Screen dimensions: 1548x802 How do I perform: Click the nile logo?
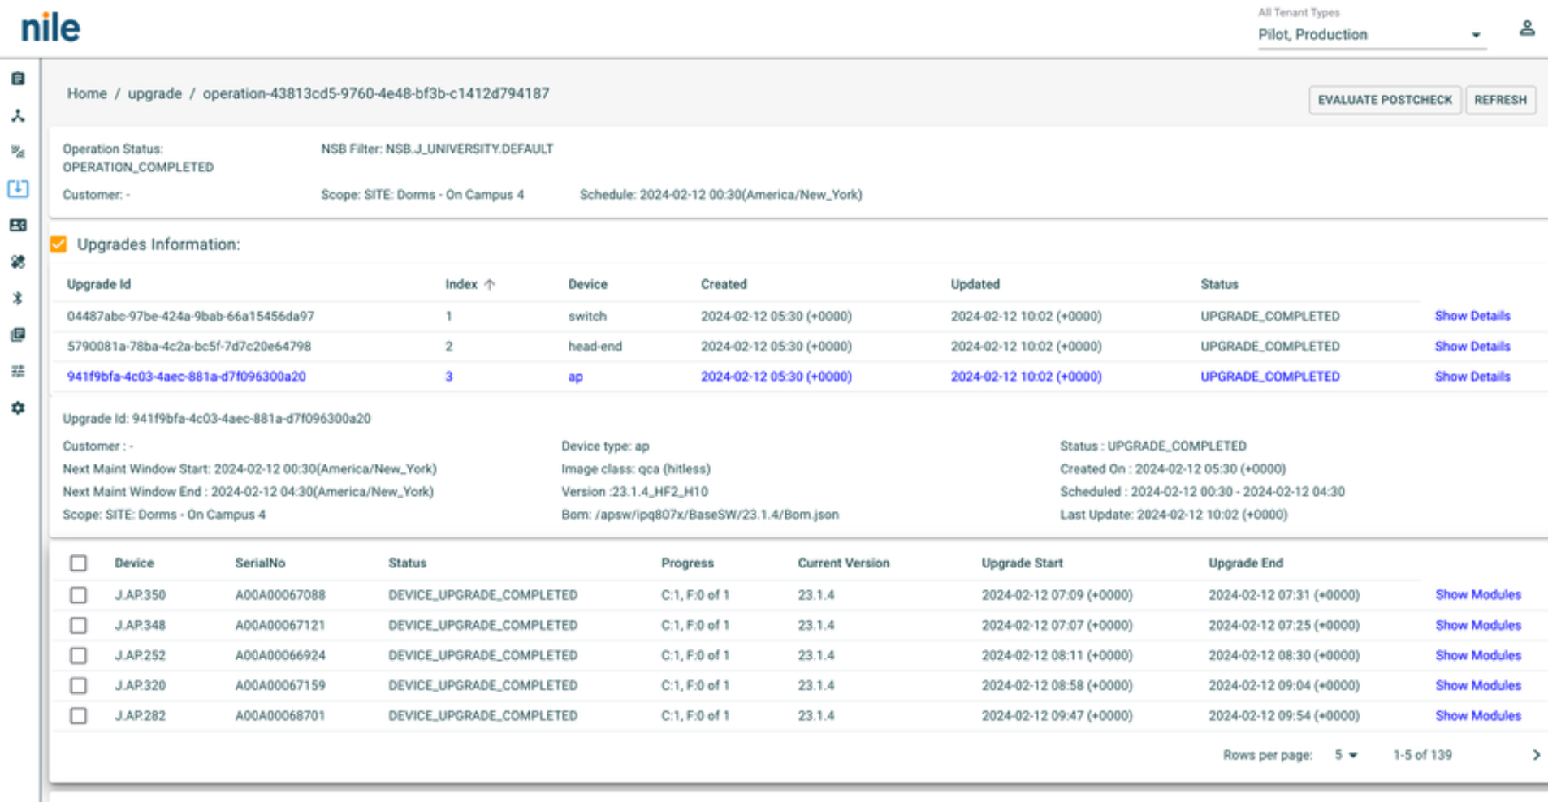(50, 28)
